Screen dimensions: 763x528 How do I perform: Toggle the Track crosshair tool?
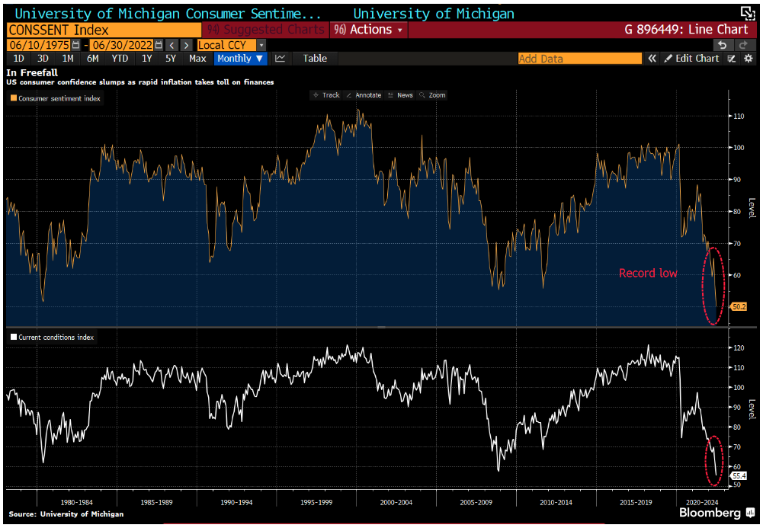[326, 95]
